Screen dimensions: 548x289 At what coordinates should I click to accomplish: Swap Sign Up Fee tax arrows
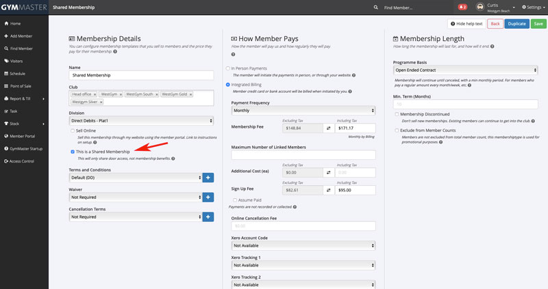327,190
